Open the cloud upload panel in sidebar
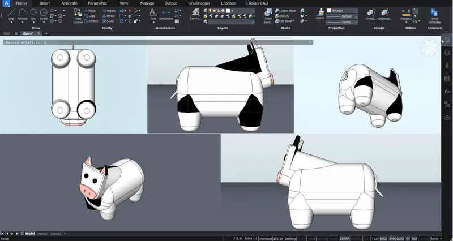This screenshot has width=453, height=241. pyautogui.click(x=447, y=118)
